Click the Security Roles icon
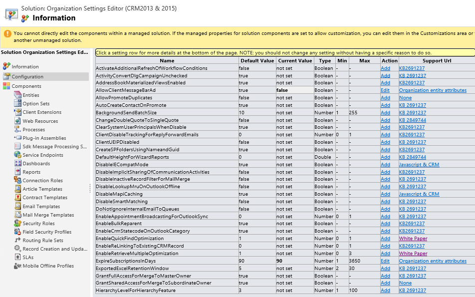 click(x=17, y=223)
